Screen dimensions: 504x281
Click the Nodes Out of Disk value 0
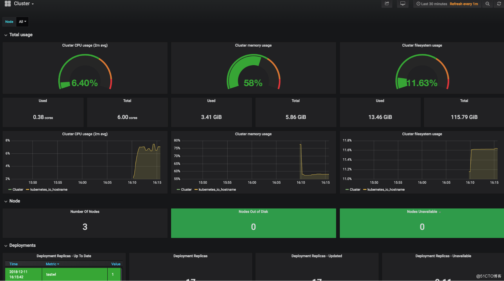pyautogui.click(x=253, y=227)
